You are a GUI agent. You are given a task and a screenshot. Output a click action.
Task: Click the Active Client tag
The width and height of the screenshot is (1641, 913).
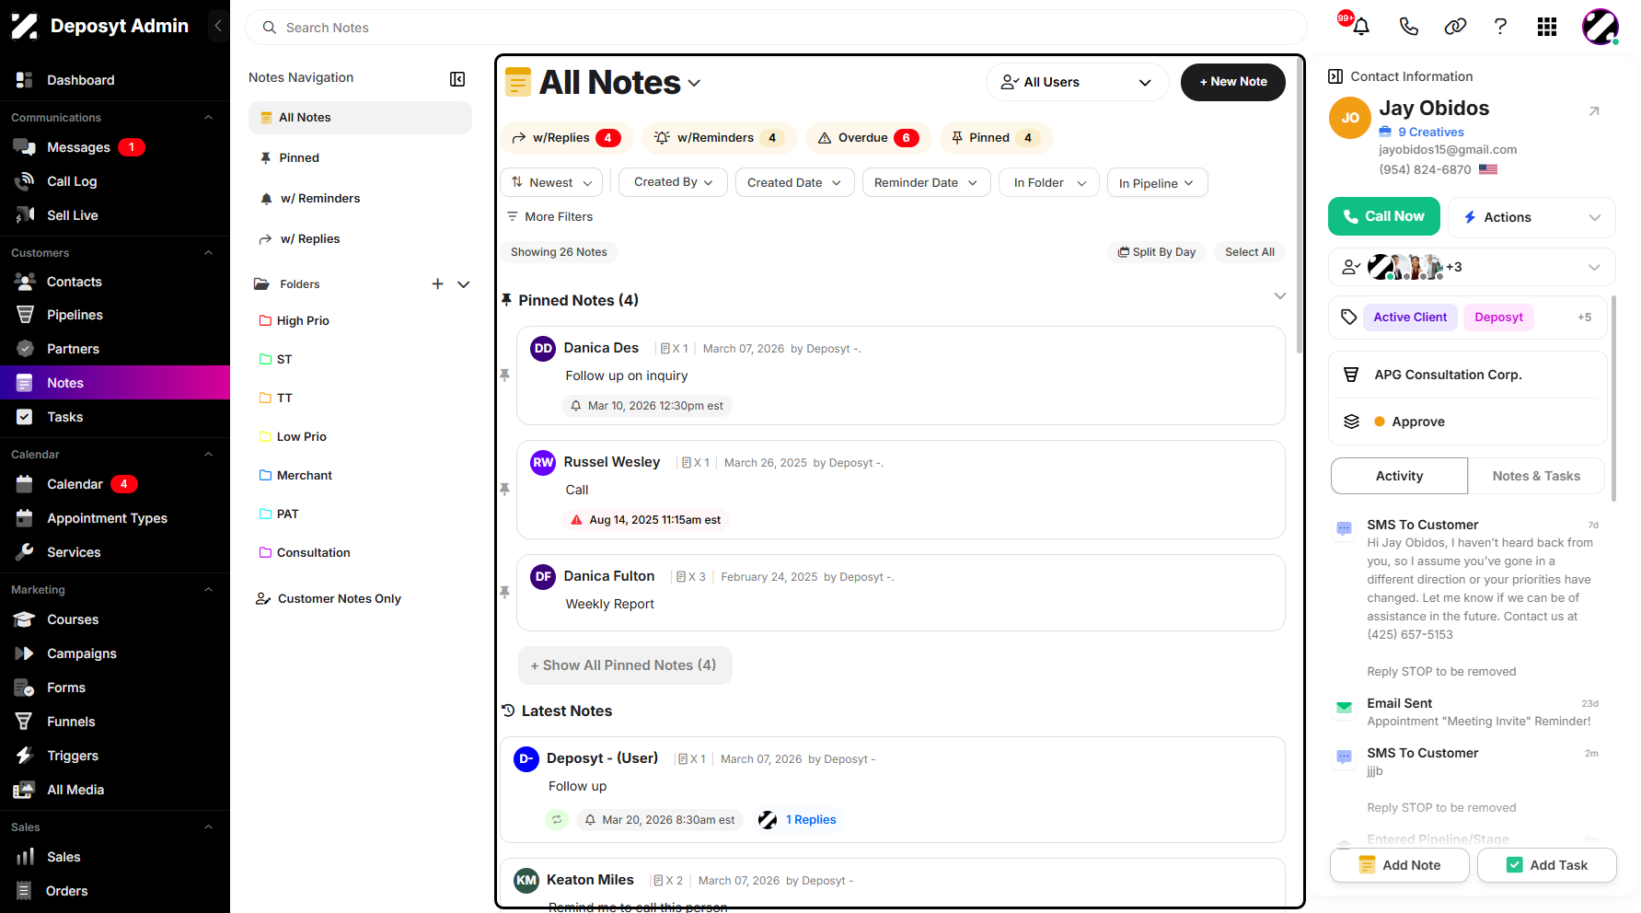[x=1410, y=318]
